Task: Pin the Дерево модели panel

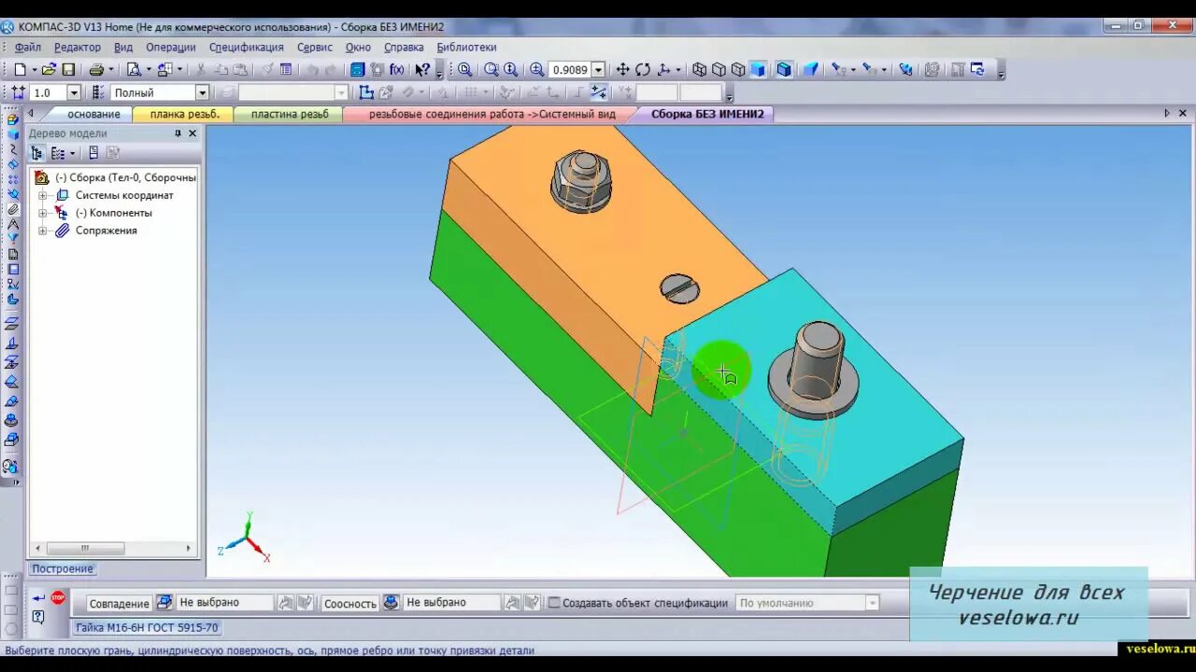Action: [178, 133]
